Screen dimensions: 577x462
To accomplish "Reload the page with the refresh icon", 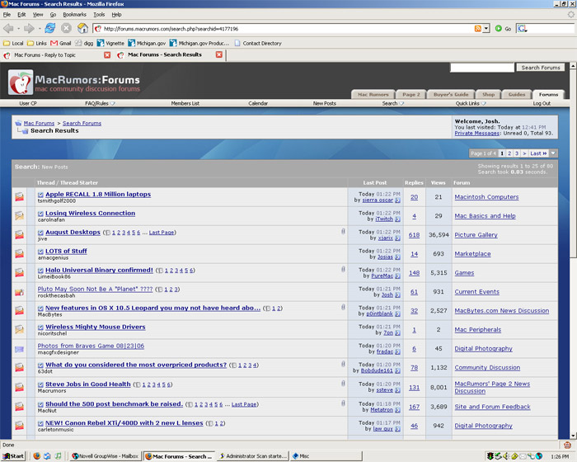I will click(50, 28).
